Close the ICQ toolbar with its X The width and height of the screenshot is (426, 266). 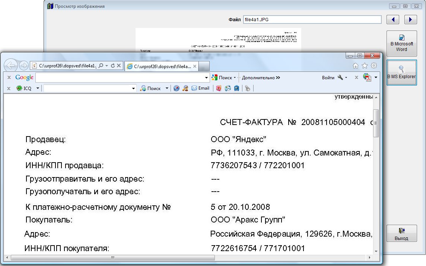(9, 89)
